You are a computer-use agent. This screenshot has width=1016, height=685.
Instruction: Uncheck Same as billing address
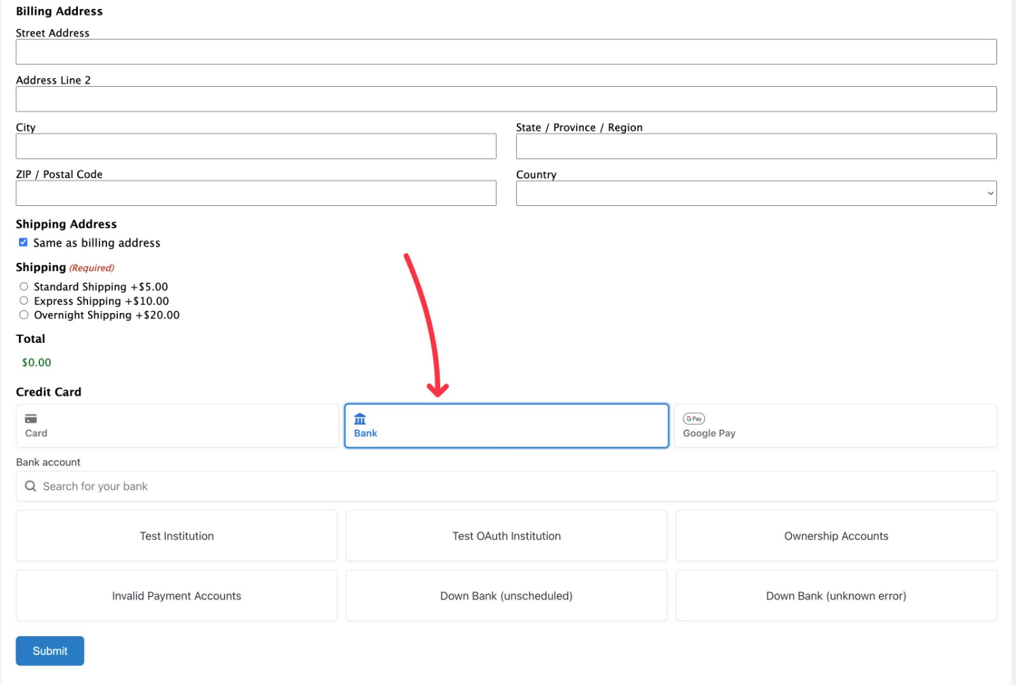23,242
